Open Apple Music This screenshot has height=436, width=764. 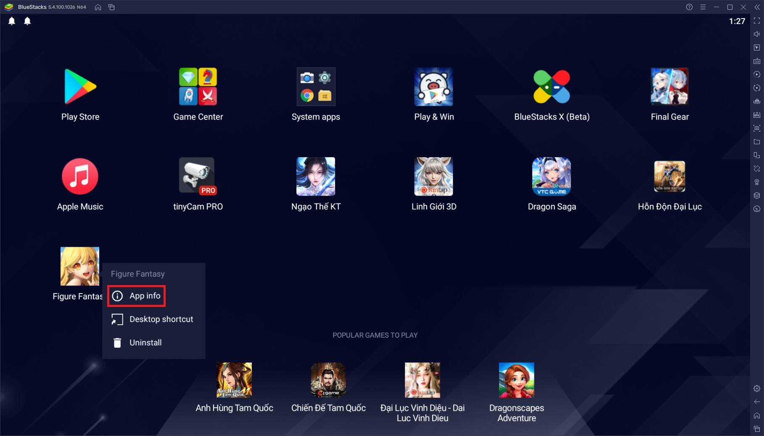pos(80,177)
